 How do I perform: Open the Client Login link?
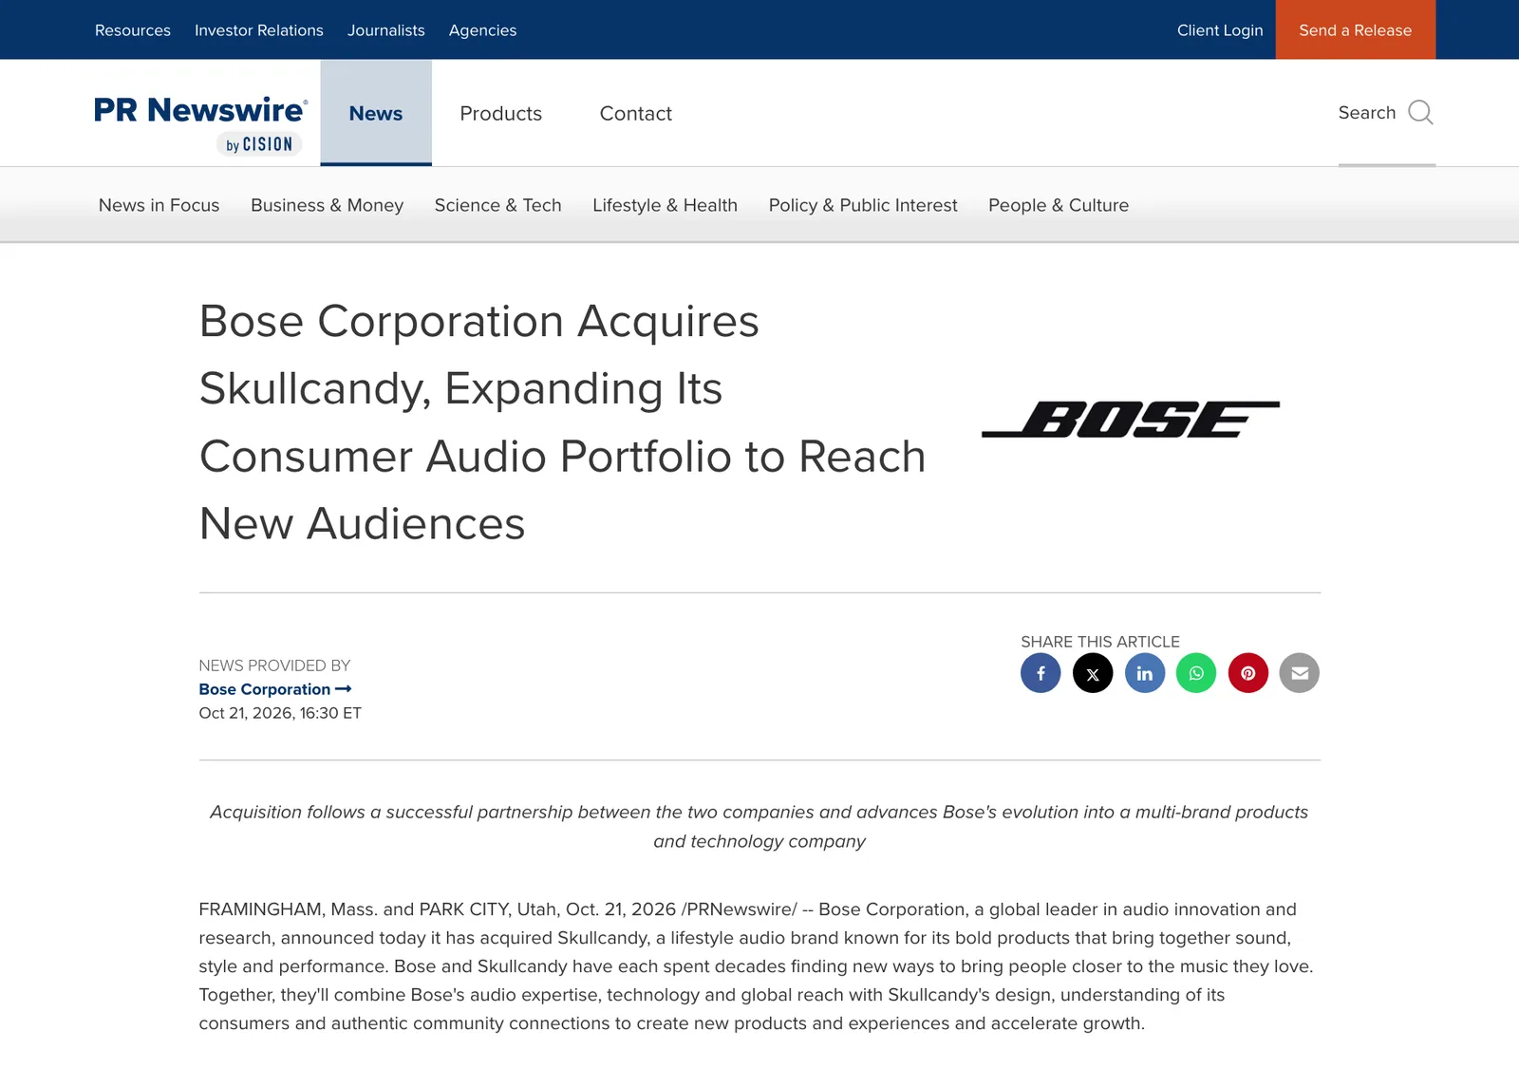coord(1220,30)
